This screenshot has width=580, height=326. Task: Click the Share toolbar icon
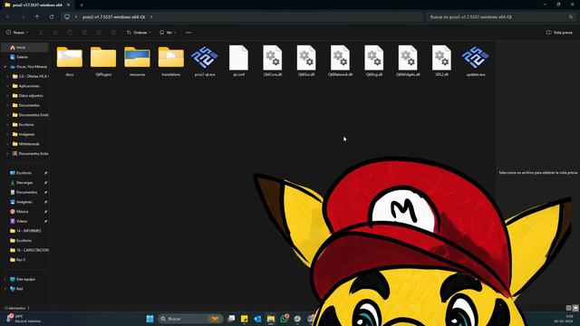[99, 33]
